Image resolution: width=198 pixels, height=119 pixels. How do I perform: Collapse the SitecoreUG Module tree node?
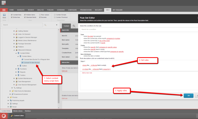coord(14,50)
